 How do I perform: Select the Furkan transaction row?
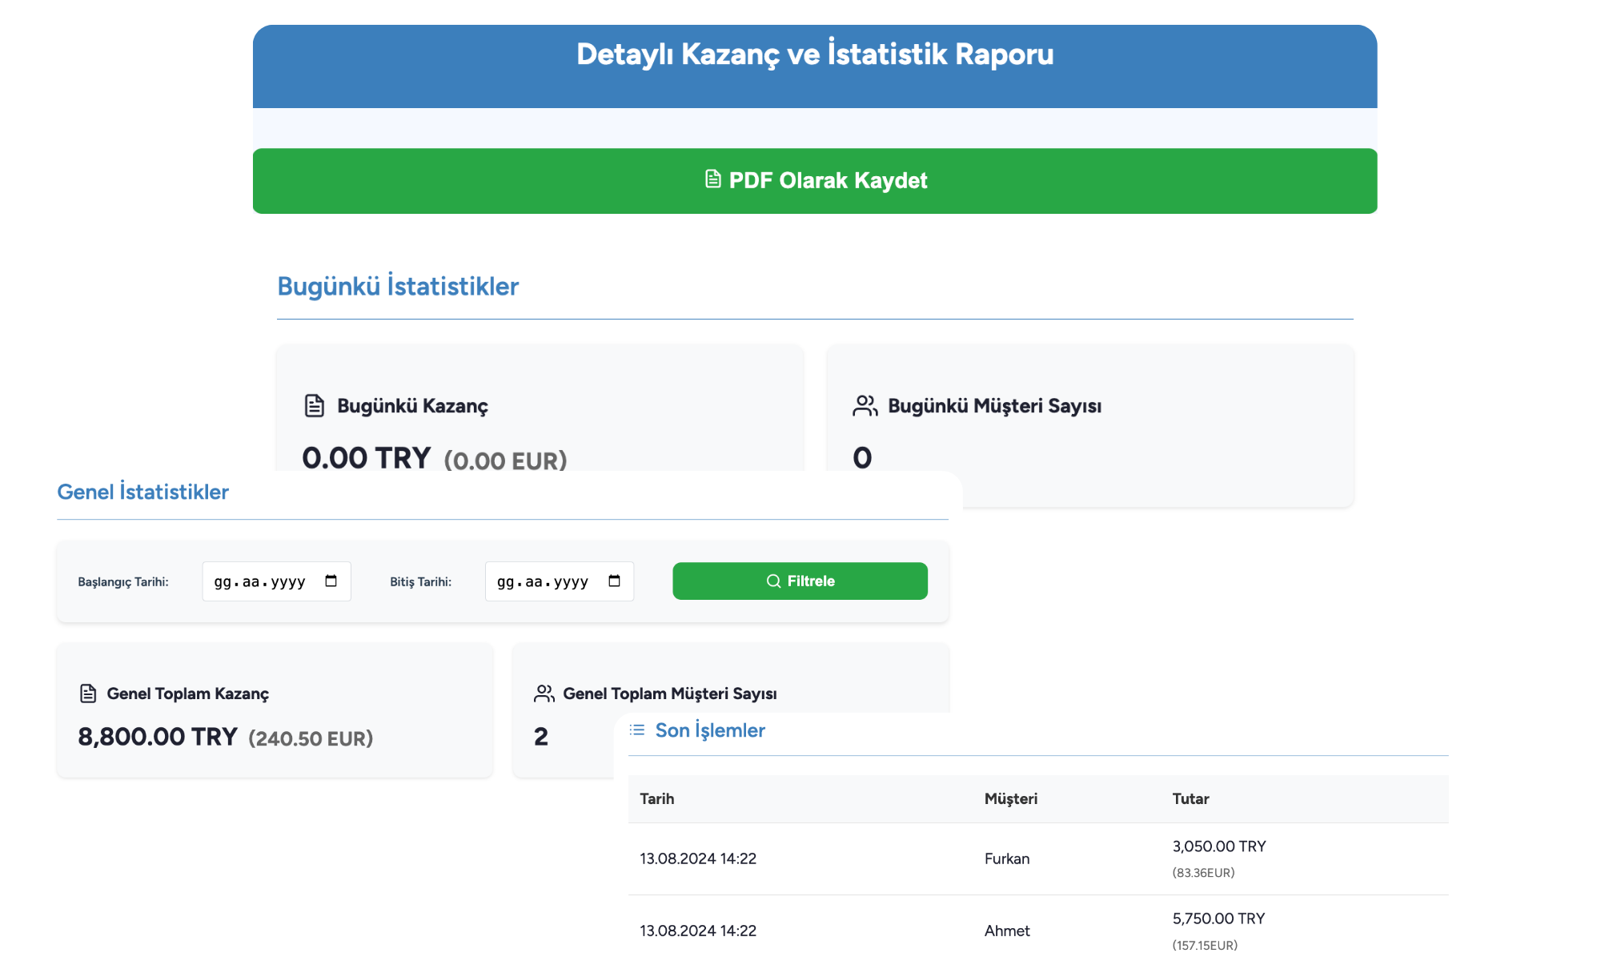(x=1007, y=858)
